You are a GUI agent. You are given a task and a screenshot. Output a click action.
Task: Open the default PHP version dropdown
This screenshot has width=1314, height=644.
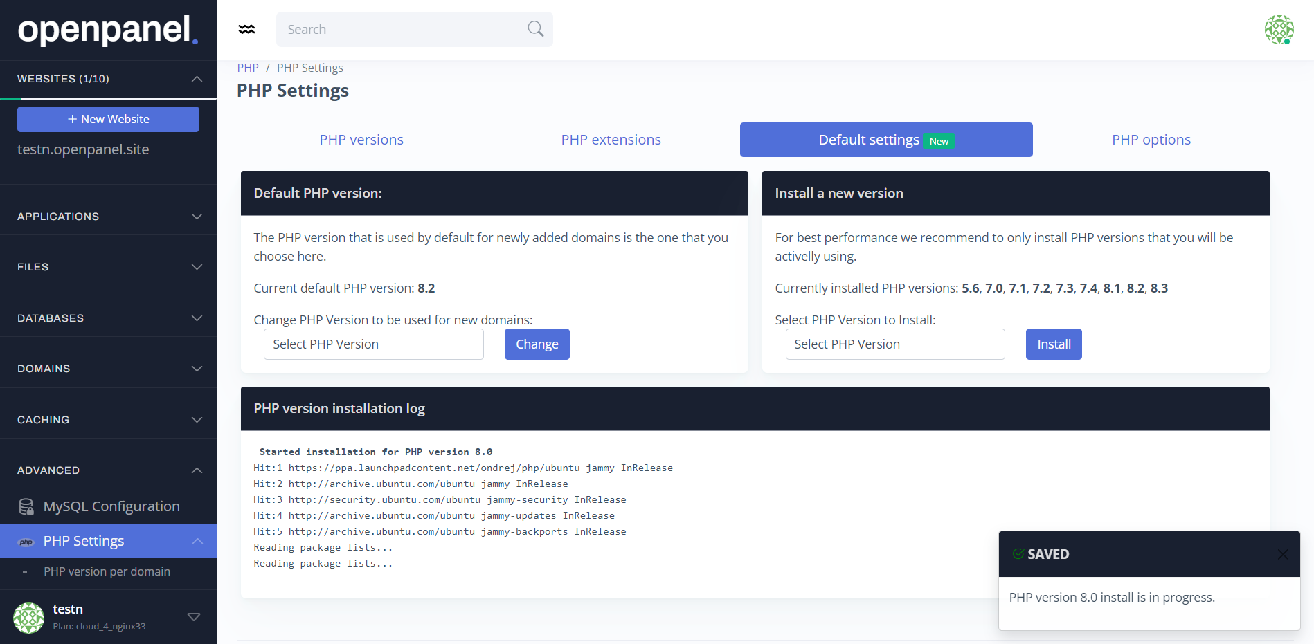point(373,344)
